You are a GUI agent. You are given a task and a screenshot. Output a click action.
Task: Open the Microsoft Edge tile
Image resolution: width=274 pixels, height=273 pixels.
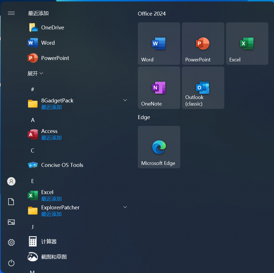tap(159, 147)
